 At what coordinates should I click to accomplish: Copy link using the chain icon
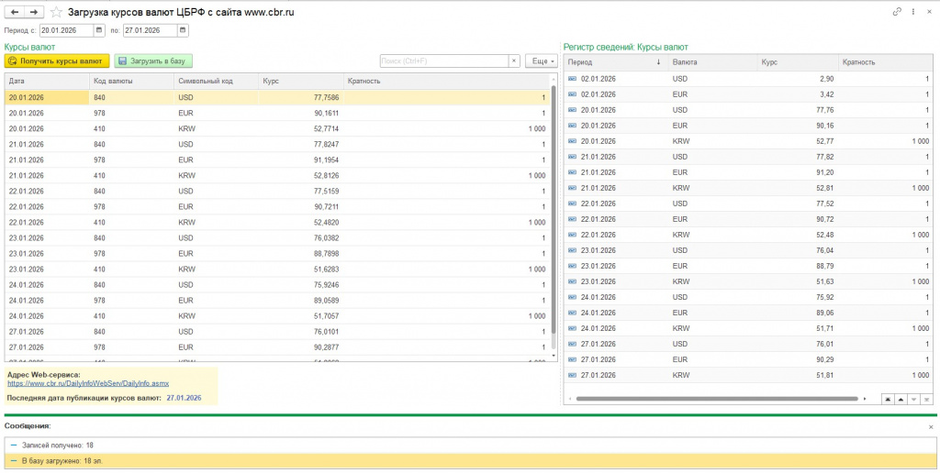click(x=897, y=12)
